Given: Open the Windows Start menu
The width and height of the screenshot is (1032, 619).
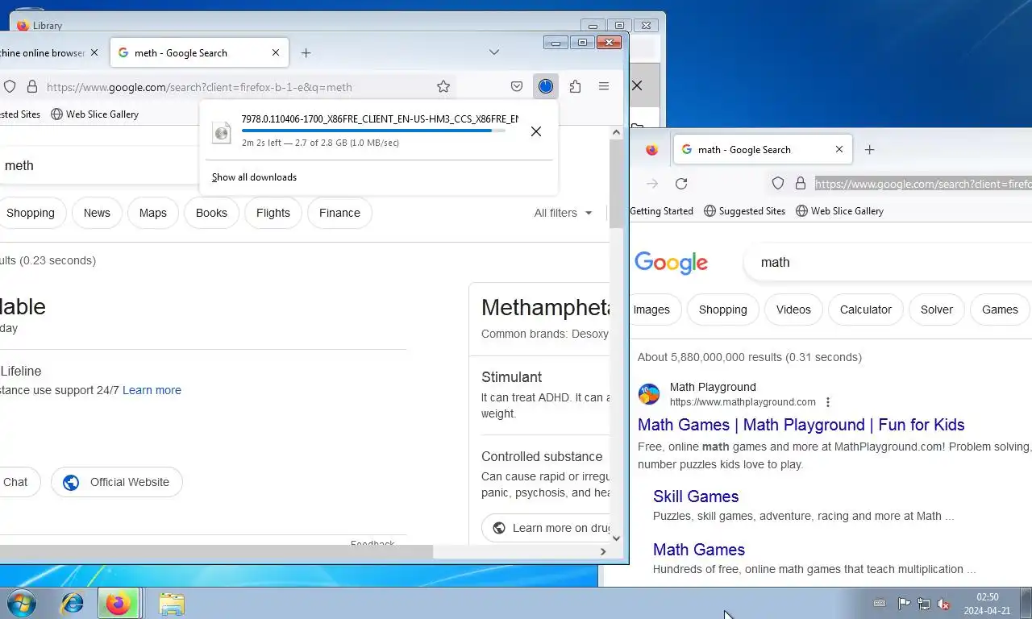Looking at the screenshot, I should point(22,603).
